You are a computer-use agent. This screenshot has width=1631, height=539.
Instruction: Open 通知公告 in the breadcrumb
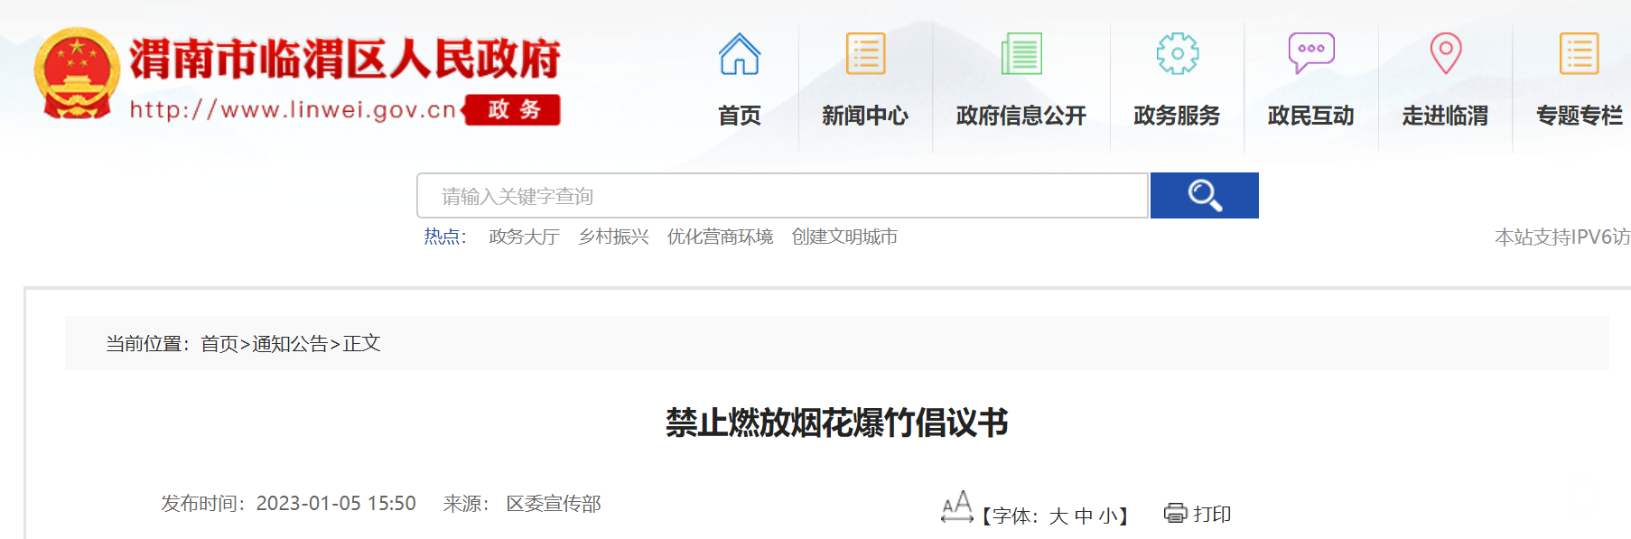tap(290, 344)
